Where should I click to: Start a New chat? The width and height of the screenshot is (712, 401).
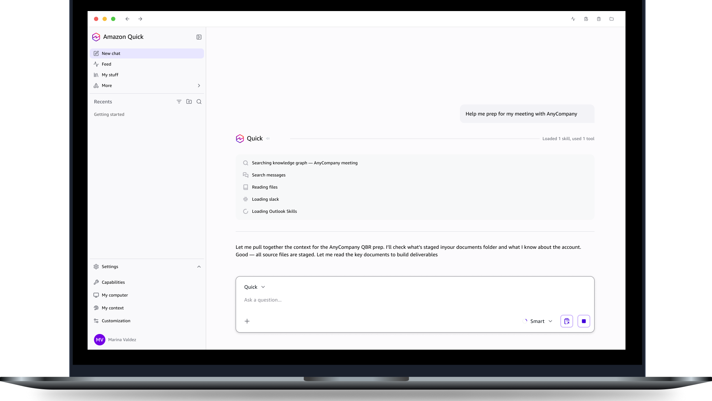(x=111, y=53)
